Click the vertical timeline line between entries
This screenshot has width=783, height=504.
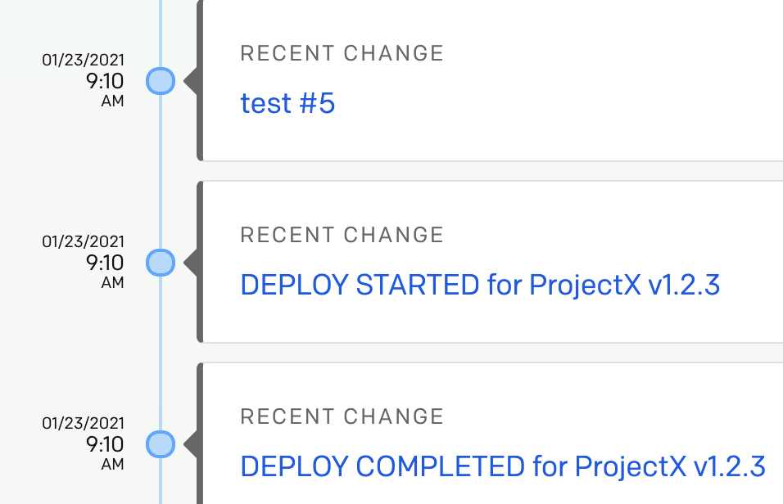pyautogui.click(x=160, y=172)
